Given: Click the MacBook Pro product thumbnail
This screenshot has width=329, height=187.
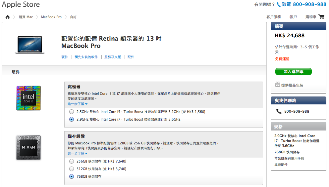Looking at the screenshot, I should point(30,45).
